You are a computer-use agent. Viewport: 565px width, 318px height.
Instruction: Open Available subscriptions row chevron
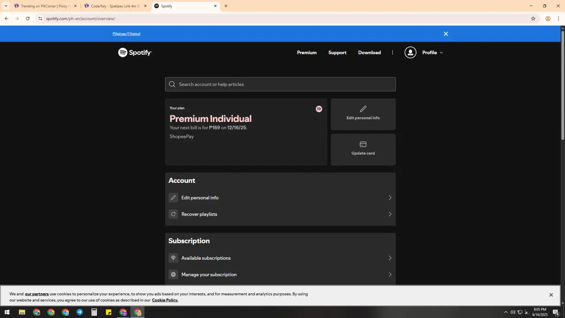pyautogui.click(x=390, y=258)
